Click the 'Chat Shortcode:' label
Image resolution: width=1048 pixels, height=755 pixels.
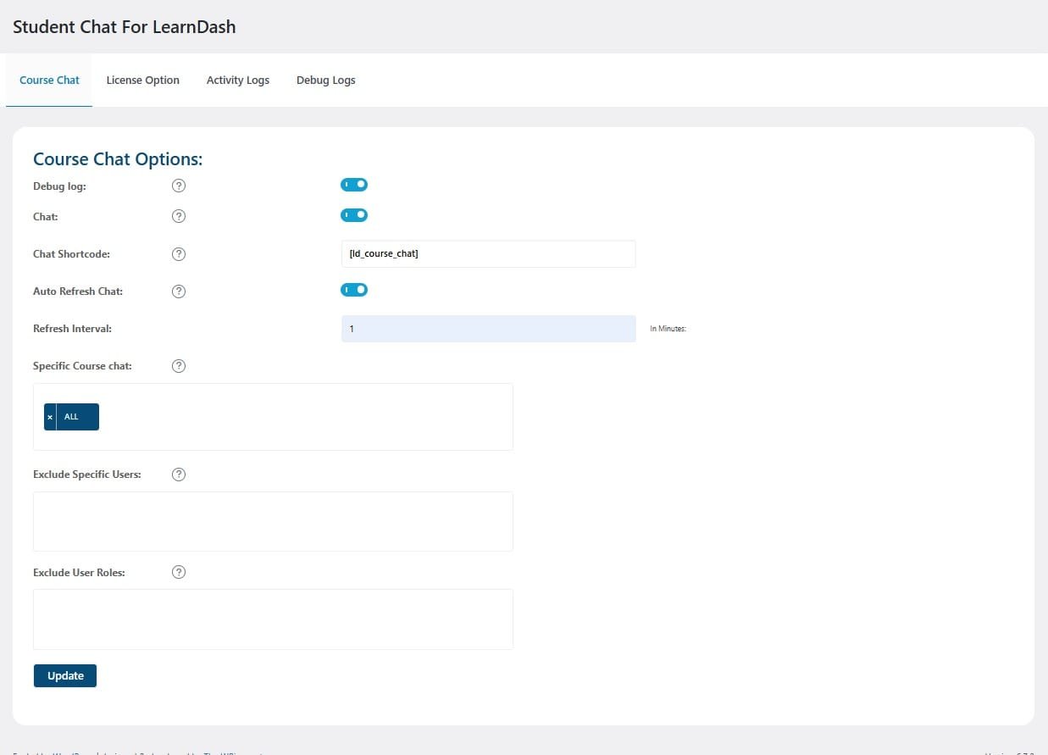click(x=71, y=254)
